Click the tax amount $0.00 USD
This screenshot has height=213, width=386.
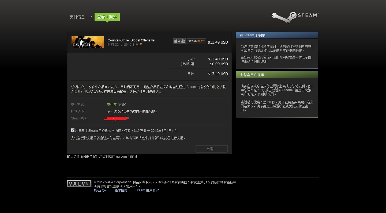pos(219,64)
